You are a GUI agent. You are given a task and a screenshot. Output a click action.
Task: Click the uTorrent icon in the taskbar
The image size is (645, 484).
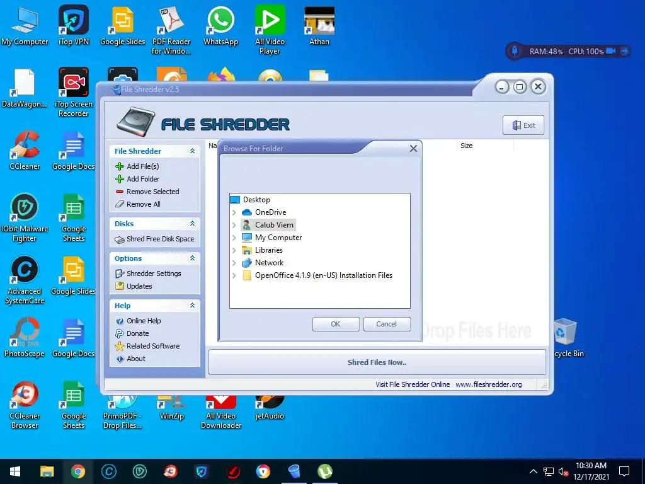point(325,471)
